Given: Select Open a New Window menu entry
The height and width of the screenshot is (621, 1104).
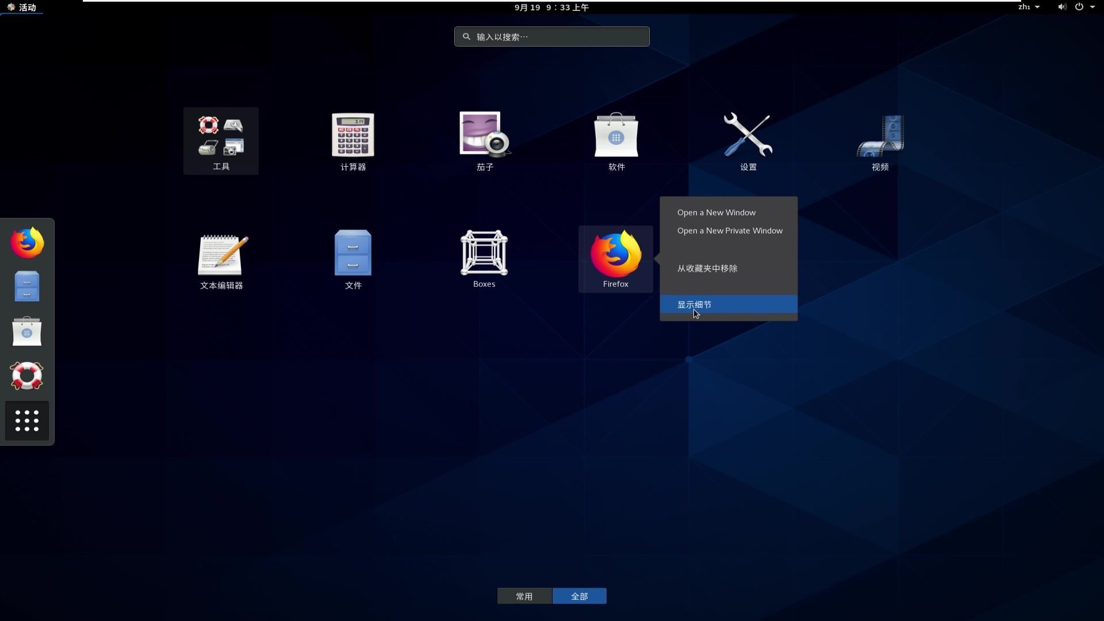Looking at the screenshot, I should pos(729,213).
